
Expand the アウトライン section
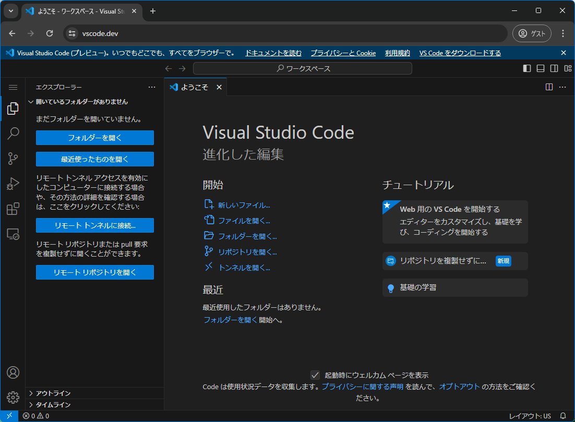(x=52, y=393)
